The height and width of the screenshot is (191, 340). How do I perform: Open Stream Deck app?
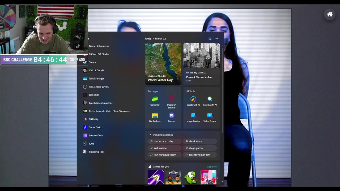pyautogui.click(x=93, y=136)
